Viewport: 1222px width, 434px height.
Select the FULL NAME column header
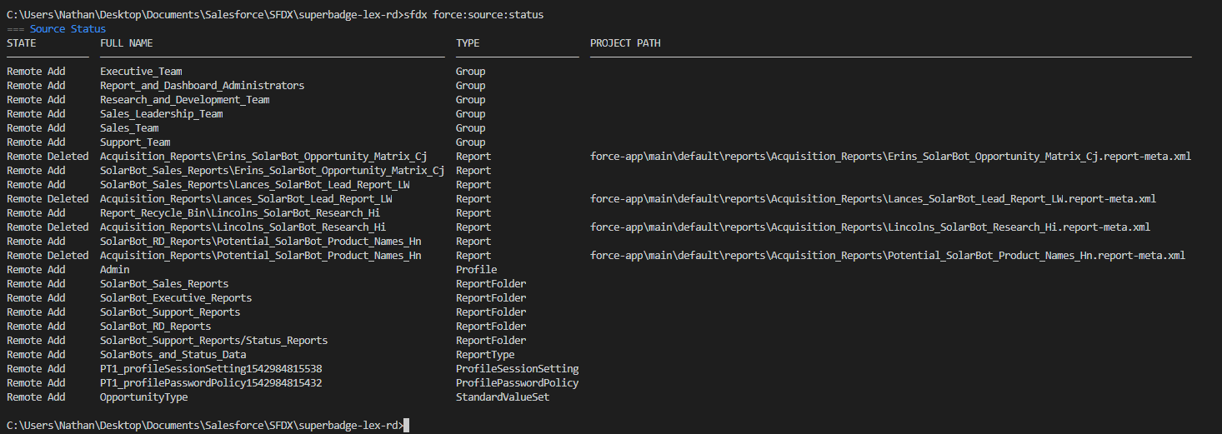point(127,43)
